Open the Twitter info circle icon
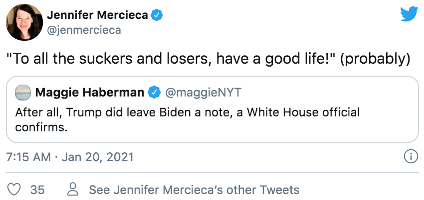This screenshot has width=424, height=200. [x=410, y=157]
